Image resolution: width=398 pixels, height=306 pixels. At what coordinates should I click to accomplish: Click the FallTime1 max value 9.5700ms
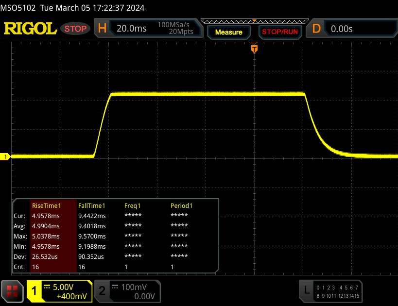(x=92, y=236)
